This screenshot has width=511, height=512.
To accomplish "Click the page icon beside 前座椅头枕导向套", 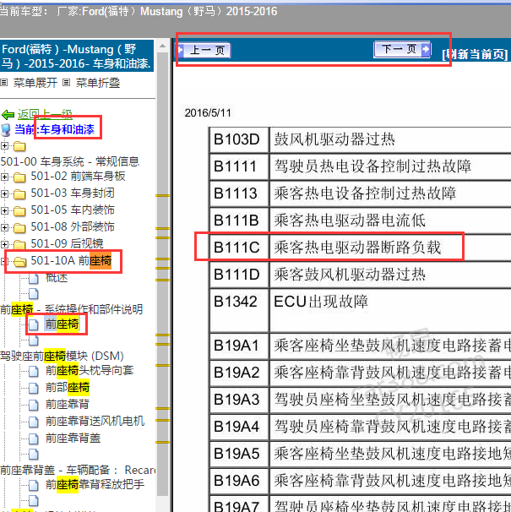I will pos(33,371).
